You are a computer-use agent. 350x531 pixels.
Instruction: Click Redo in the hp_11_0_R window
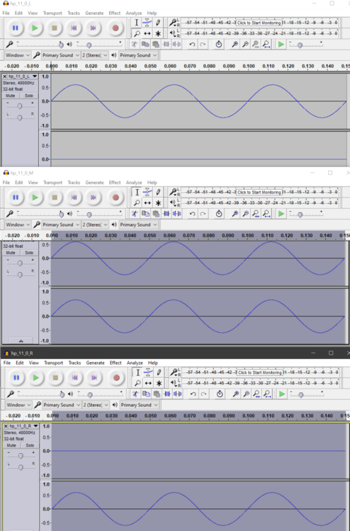pos(203,394)
